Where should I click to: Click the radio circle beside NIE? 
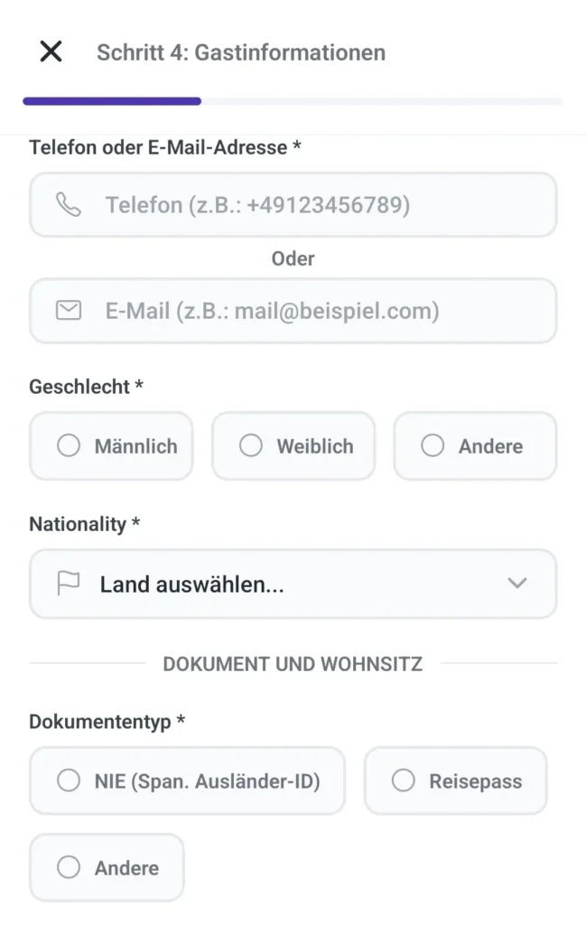(x=68, y=780)
